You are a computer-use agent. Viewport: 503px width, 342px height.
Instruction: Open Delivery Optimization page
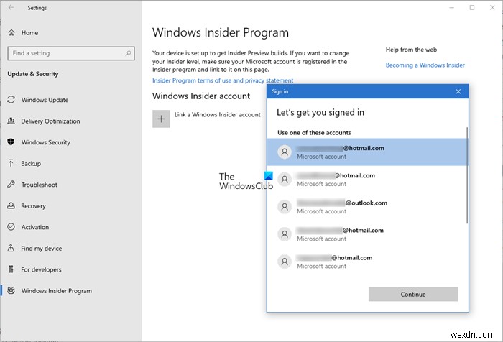50,121
